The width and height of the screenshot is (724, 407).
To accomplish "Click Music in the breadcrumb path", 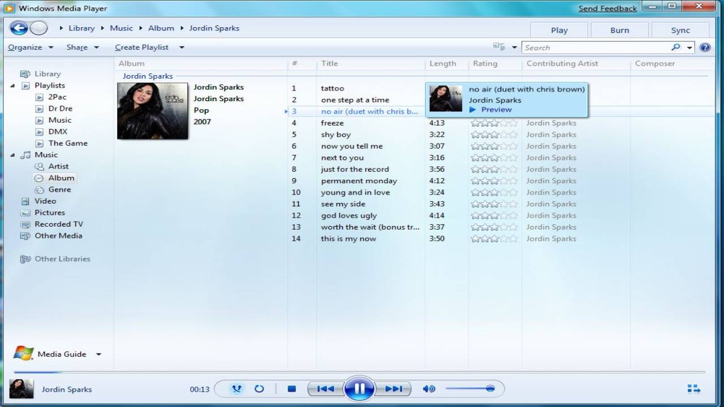I will pyautogui.click(x=121, y=28).
